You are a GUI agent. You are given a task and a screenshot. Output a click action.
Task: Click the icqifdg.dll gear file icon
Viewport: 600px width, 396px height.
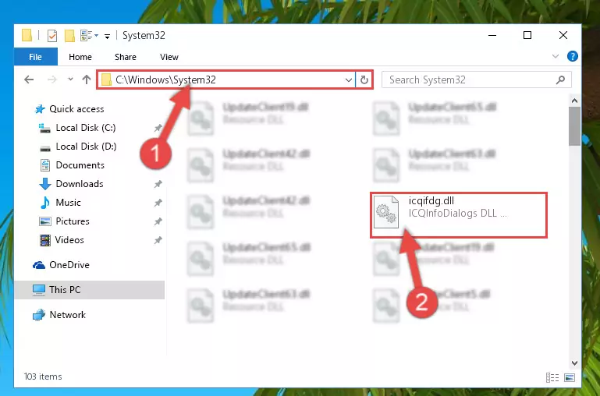point(385,211)
